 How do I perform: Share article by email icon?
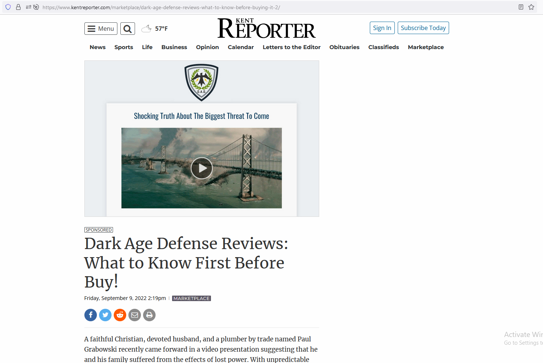coord(135,315)
